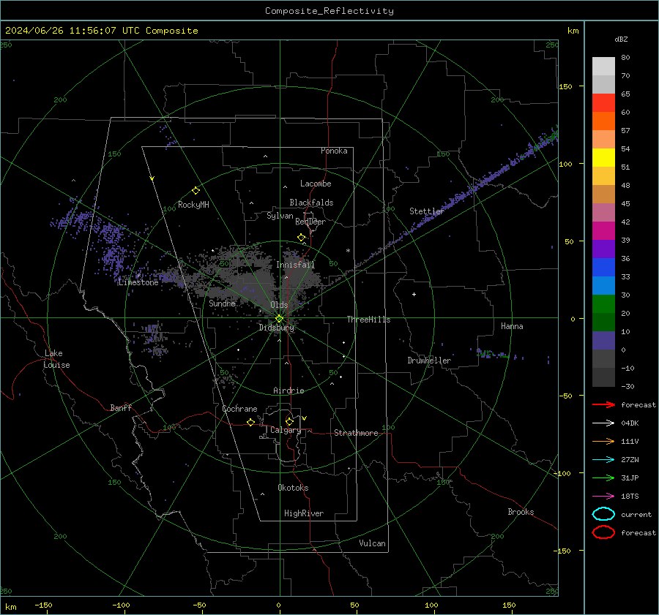
Task: Click the Didsbury label near radar center
Action: (276, 328)
